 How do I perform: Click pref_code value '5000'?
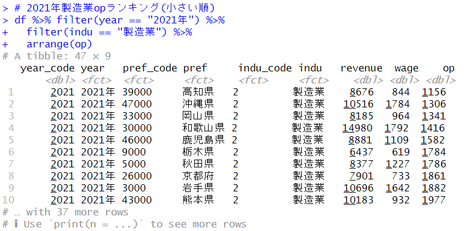[134, 164]
